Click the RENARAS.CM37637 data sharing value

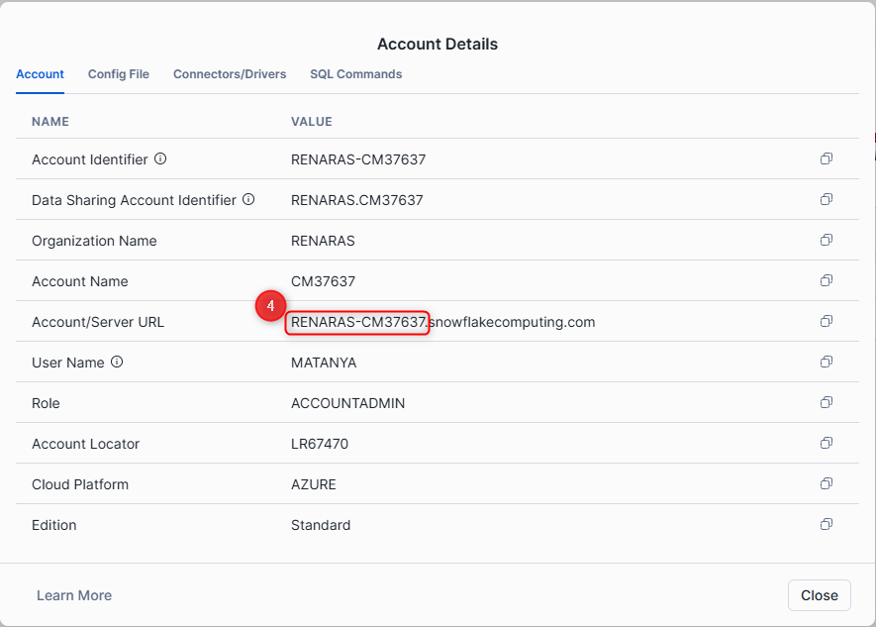(357, 200)
